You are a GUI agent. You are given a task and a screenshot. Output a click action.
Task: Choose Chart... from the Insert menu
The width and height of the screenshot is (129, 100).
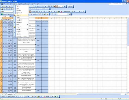pos(21,15)
